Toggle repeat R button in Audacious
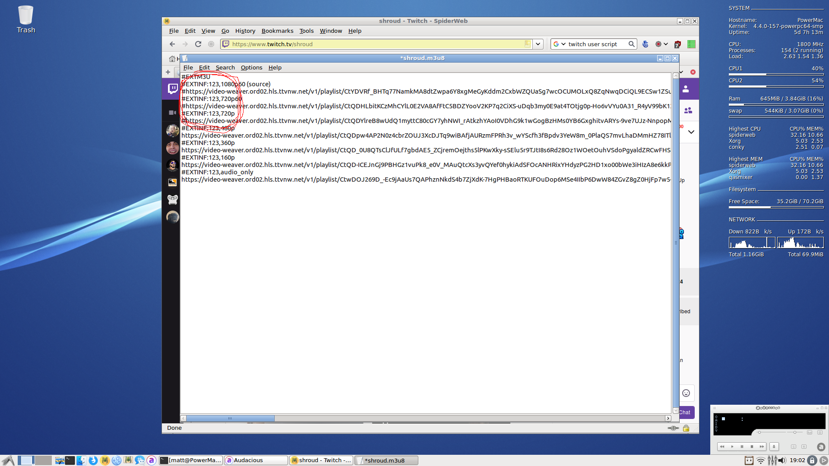This screenshot has width=829, height=466. tap(804, 447)
